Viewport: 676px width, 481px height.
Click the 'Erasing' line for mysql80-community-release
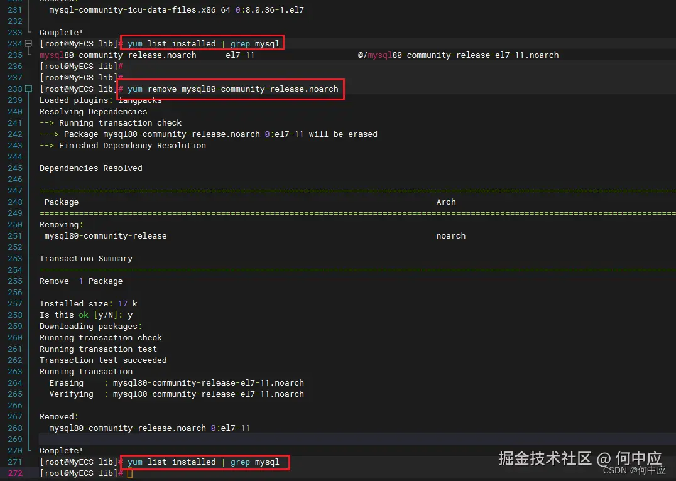pyautogui.click(x=177, y=383)
